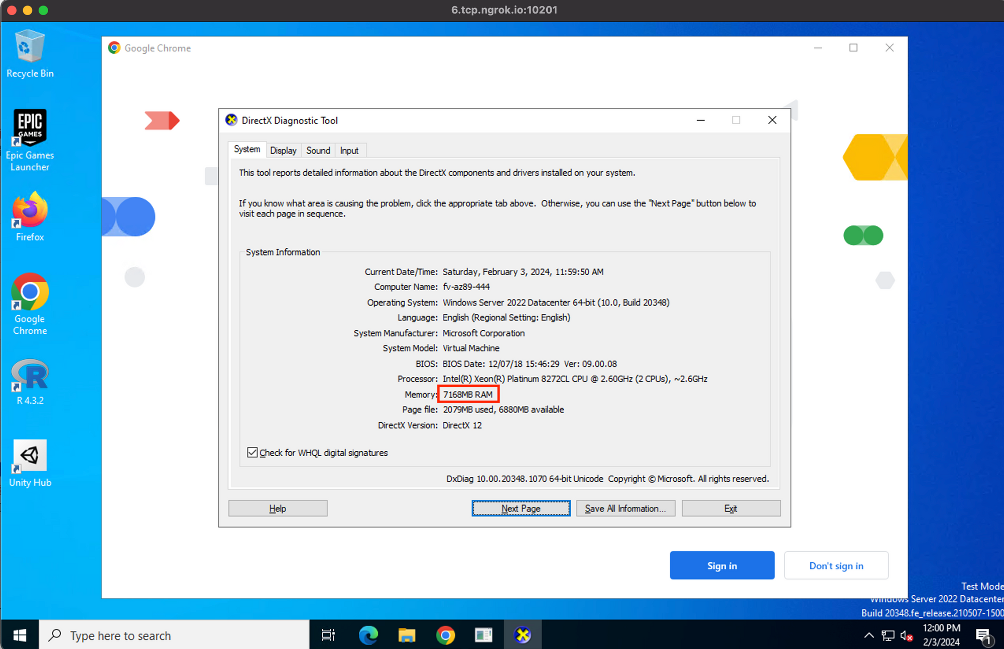Switch to the Display tab
Screen dimensions: 1004x649
(x=283, y=151)
